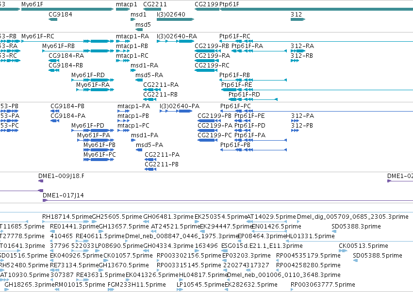The height and width of the screenshot is (292, 413).
Task: Select the msd5 gene label
Action: tap(143, 24)
